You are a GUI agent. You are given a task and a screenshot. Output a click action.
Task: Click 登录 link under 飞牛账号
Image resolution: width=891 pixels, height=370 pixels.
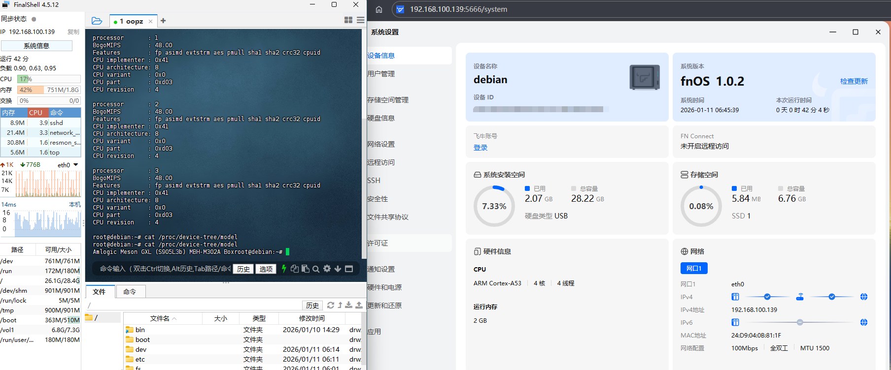pos(480,148)
